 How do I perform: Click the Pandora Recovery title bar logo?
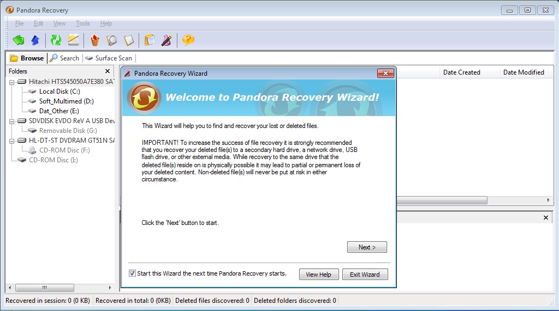click(10, 10)
